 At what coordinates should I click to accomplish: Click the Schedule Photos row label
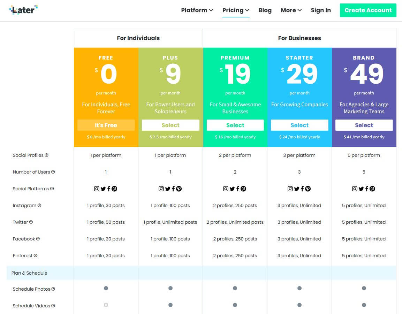pos(31,289)
